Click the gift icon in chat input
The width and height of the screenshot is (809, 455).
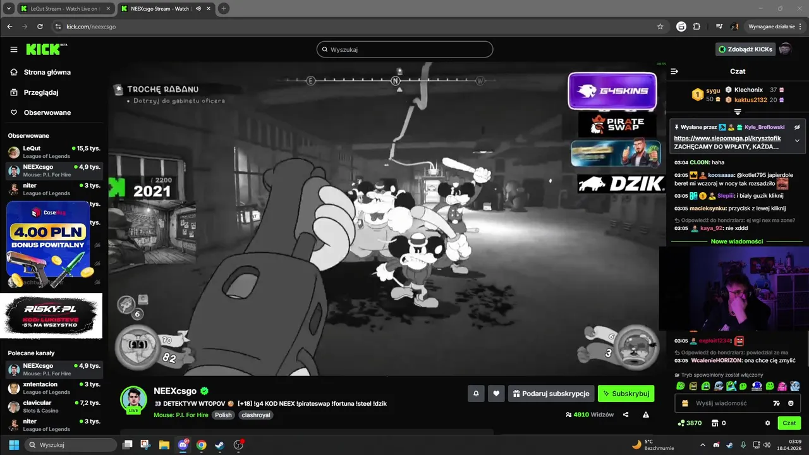point(684,403)
